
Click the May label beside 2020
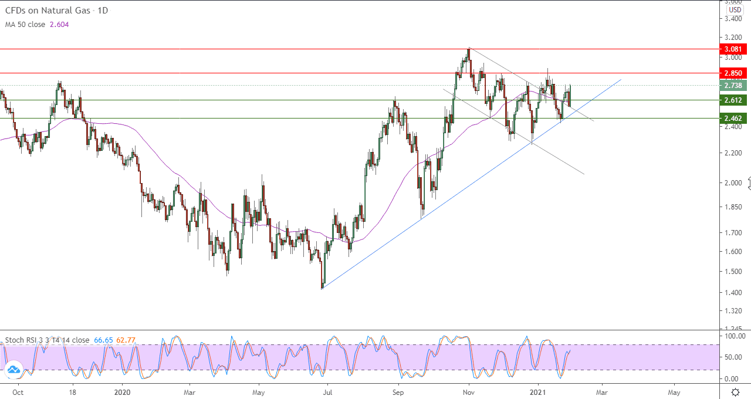[x=259, y=392]
